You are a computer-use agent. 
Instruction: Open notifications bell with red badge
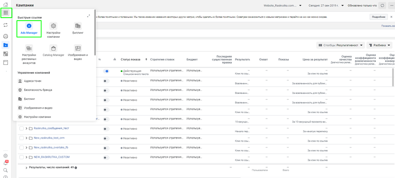6,163
